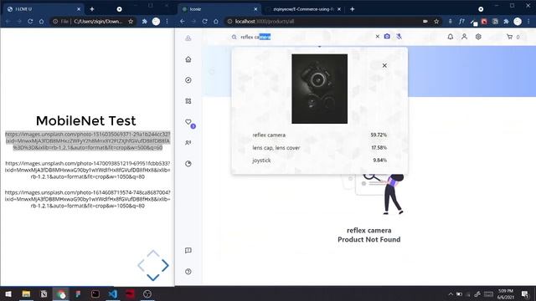The height and width of the screenshot is (301, 536).
Task: Open the compass explore icon in sidebar
Action: click(188, 80)
